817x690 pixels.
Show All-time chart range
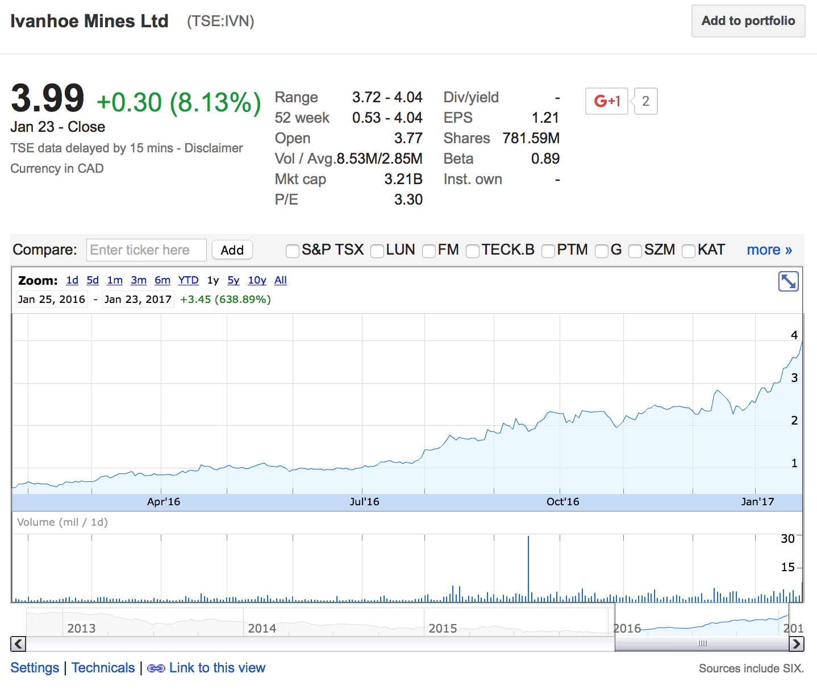coord(281,280)
